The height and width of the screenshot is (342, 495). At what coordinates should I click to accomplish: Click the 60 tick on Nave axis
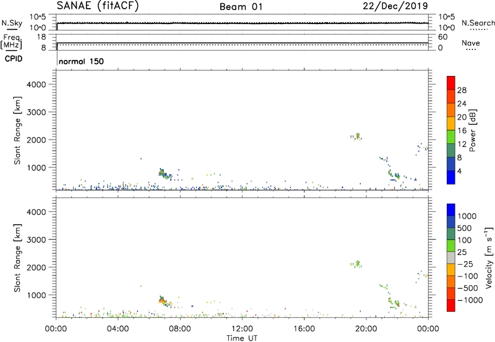[442, 37]
